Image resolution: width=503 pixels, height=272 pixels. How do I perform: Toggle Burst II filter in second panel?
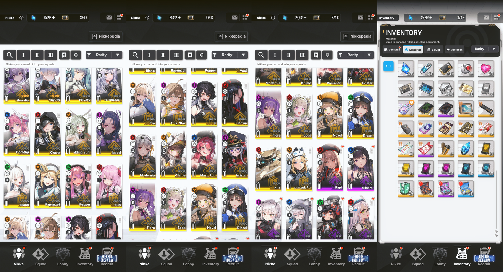pos(163,55)
